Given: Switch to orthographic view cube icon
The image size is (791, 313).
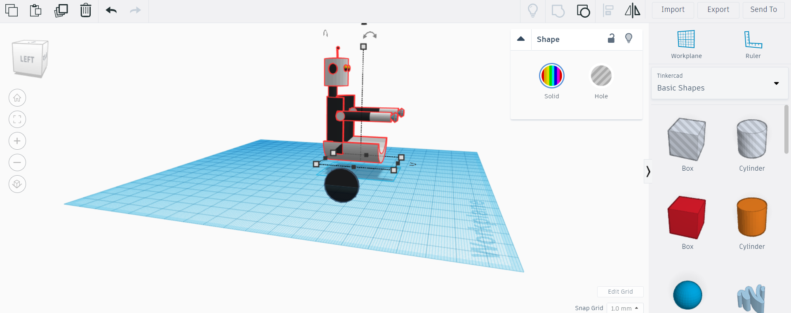Looking at the screenshot, I should coord(17,184).
